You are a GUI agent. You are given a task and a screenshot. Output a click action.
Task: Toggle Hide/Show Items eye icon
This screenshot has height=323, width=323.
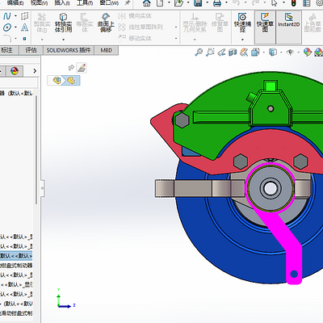tap(290, 52)
